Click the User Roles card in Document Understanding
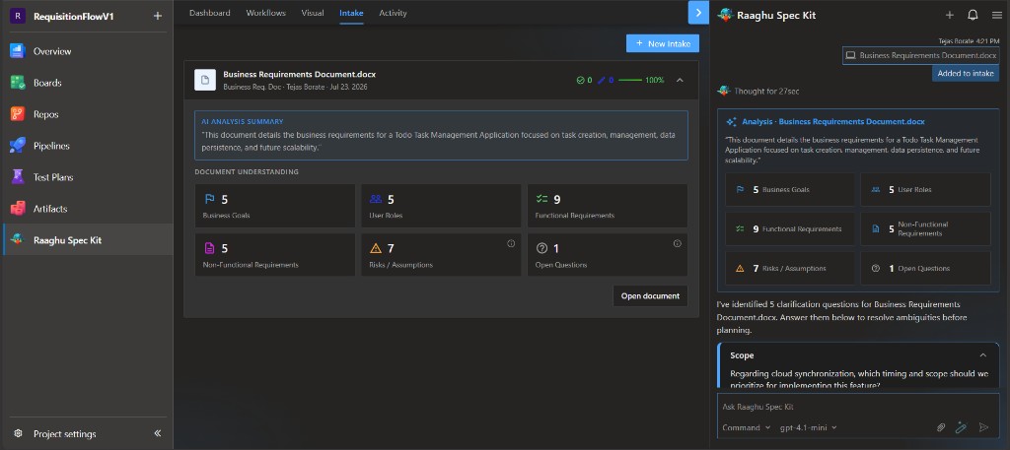The image size is (1010, 450). pyautogui.click(x=441, y=206)
